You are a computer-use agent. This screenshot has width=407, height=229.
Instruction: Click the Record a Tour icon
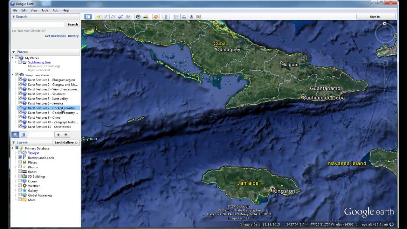[128, 17]
